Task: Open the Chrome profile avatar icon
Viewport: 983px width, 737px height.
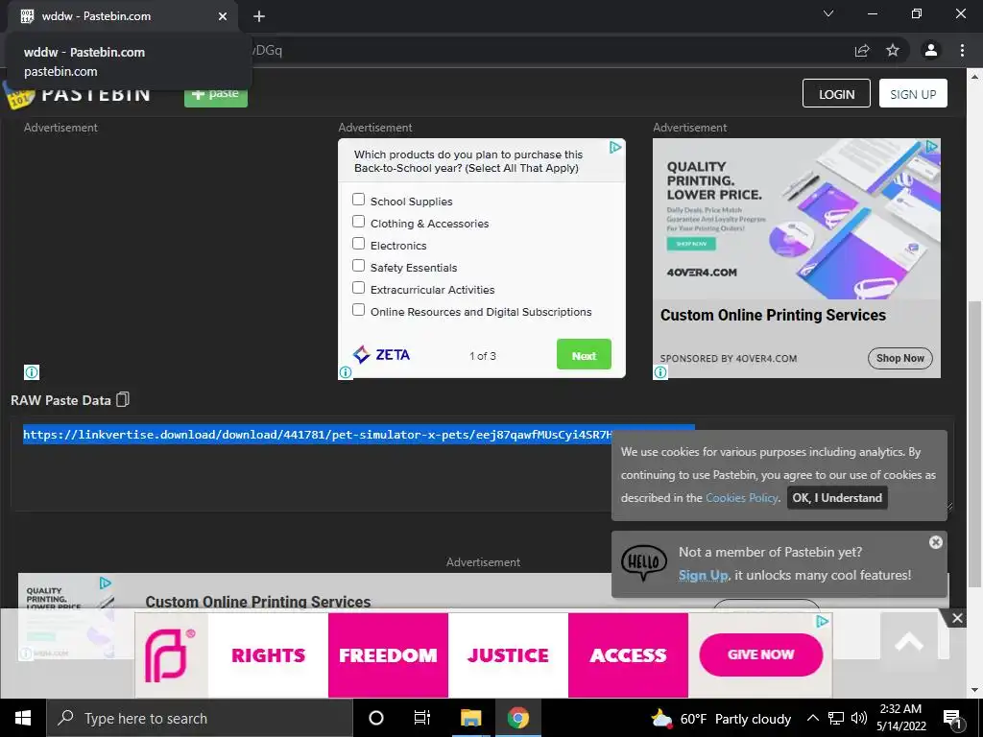Action: pos(930,50)
